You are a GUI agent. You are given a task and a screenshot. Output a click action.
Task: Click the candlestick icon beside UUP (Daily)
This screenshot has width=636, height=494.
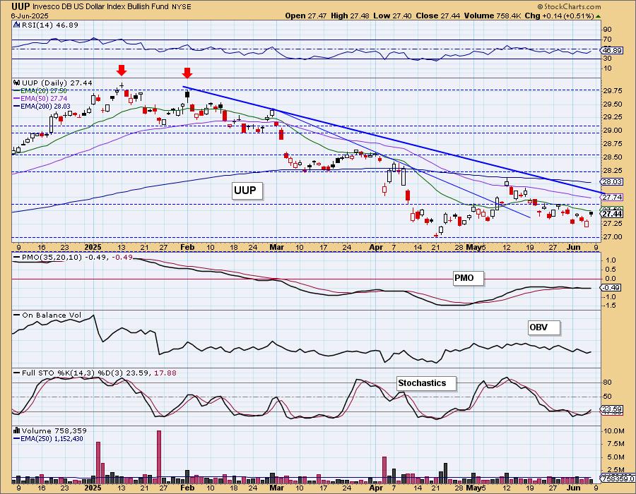17,83
